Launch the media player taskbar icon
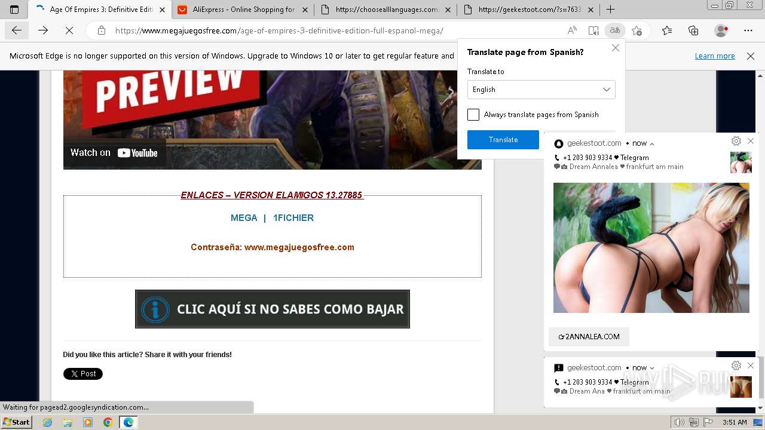The image size is (765, 430). [88, 422]
